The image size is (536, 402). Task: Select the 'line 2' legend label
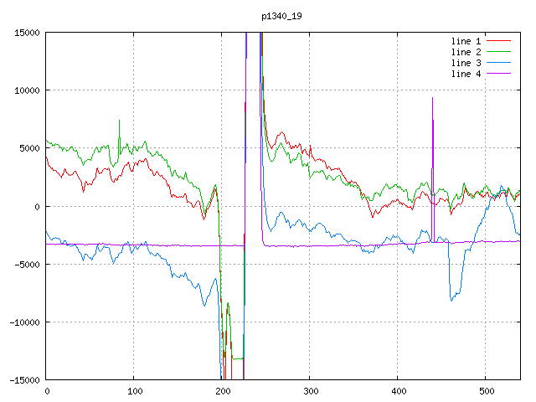[466, 52]
